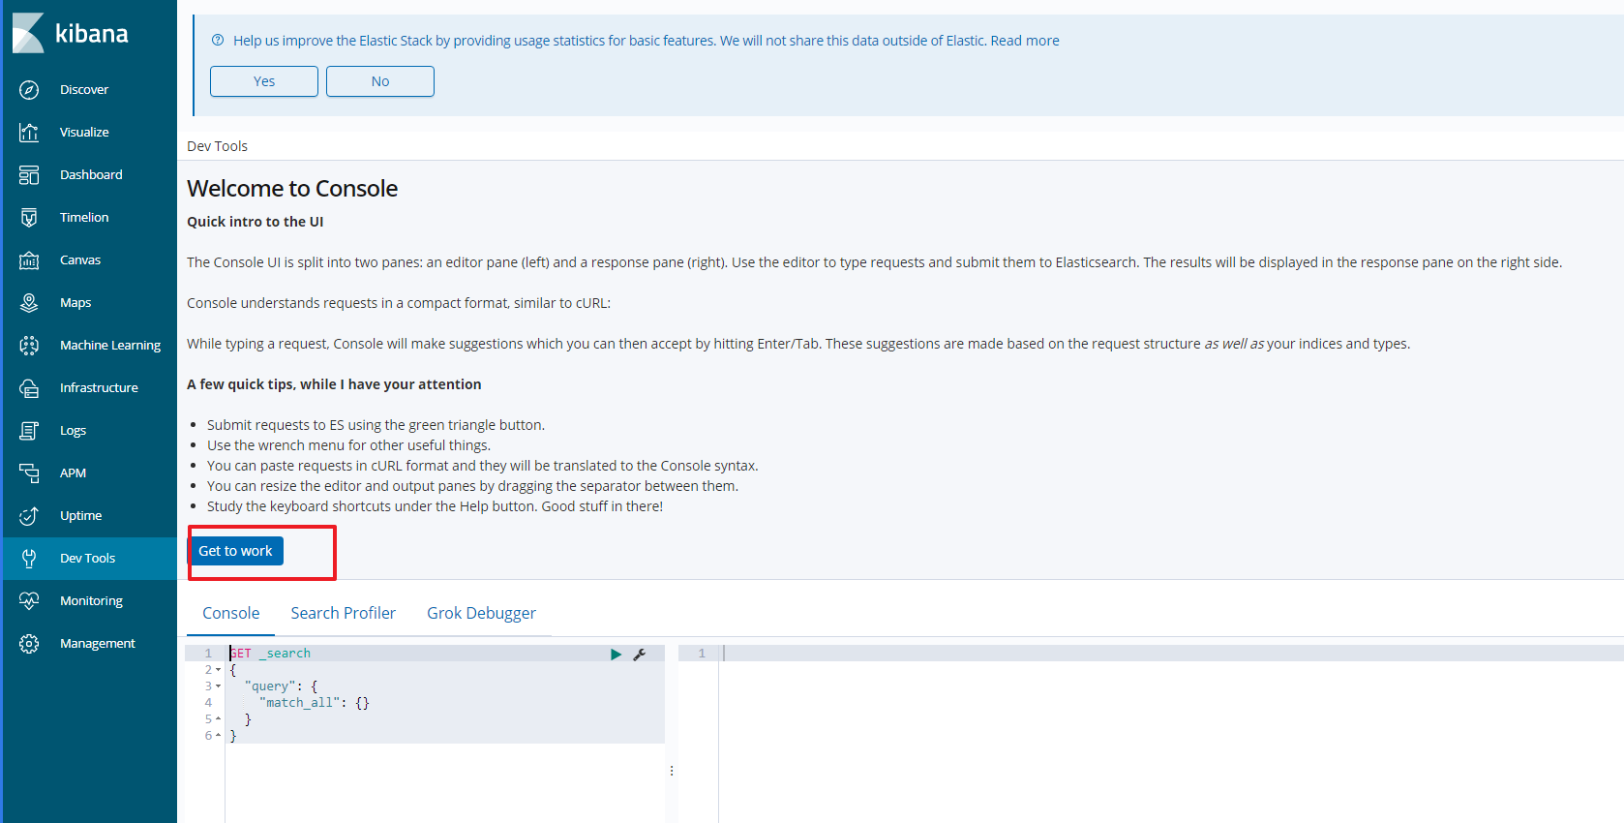Viewport: 1624px width, 823px height.
Task: Go to APM label
Action: [x=73, y=473]
